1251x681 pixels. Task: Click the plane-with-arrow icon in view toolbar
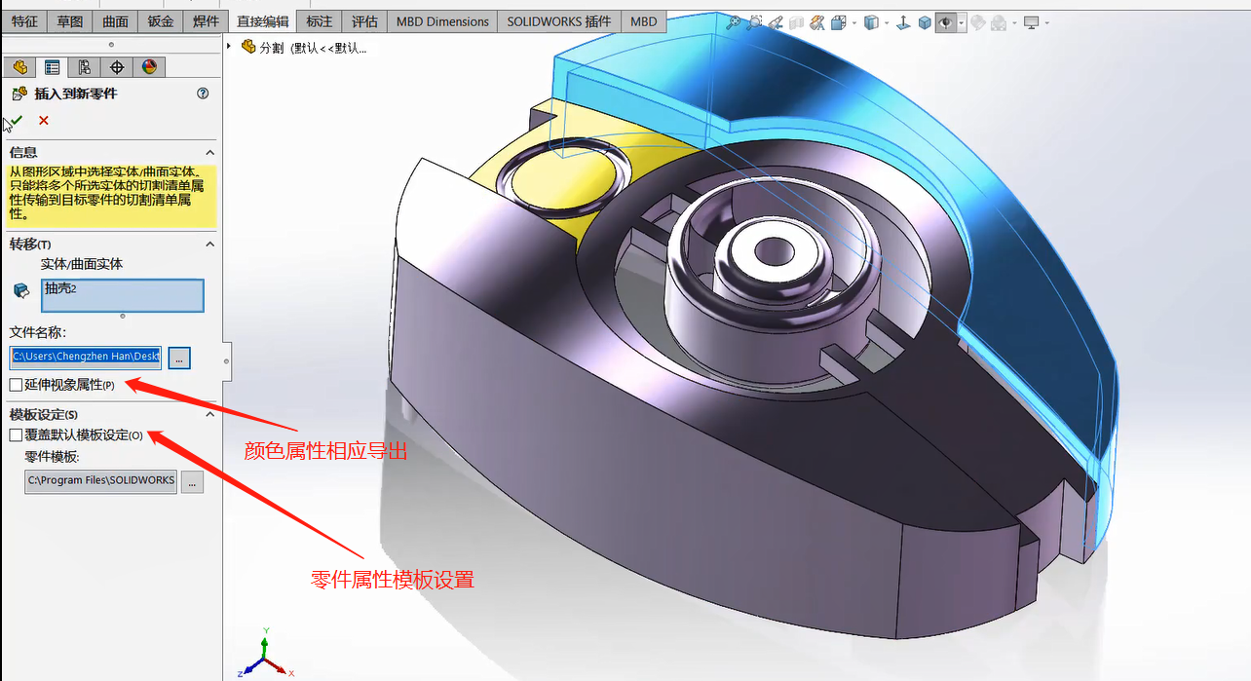pyautogui.click(x=903, y=22)
